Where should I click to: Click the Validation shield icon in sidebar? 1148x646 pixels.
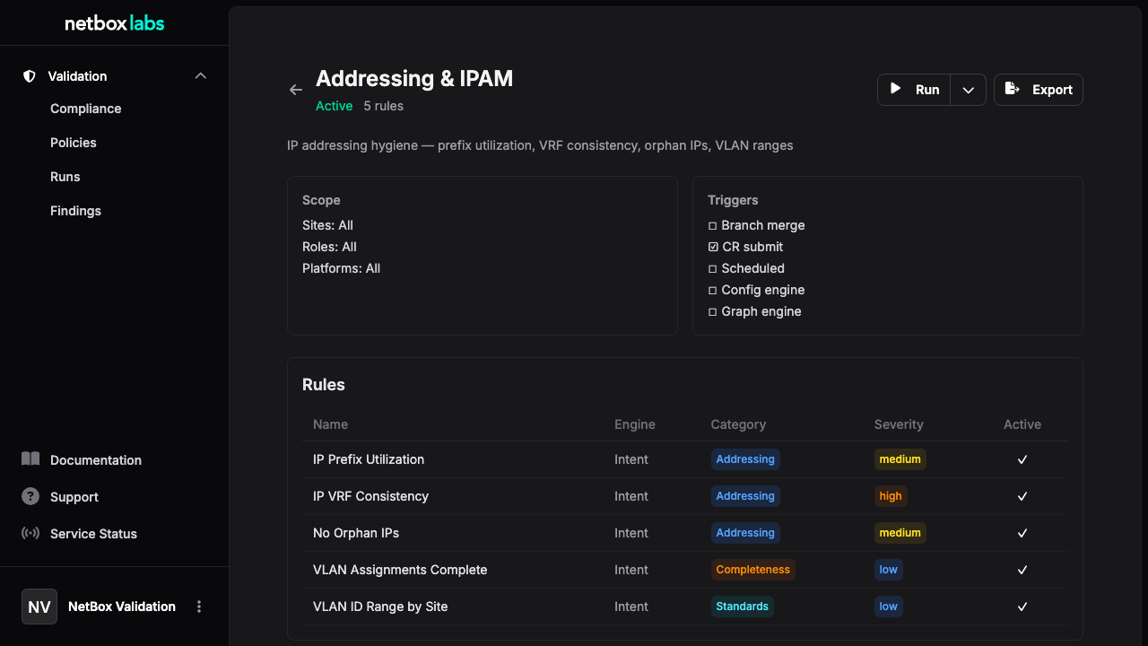30,76
